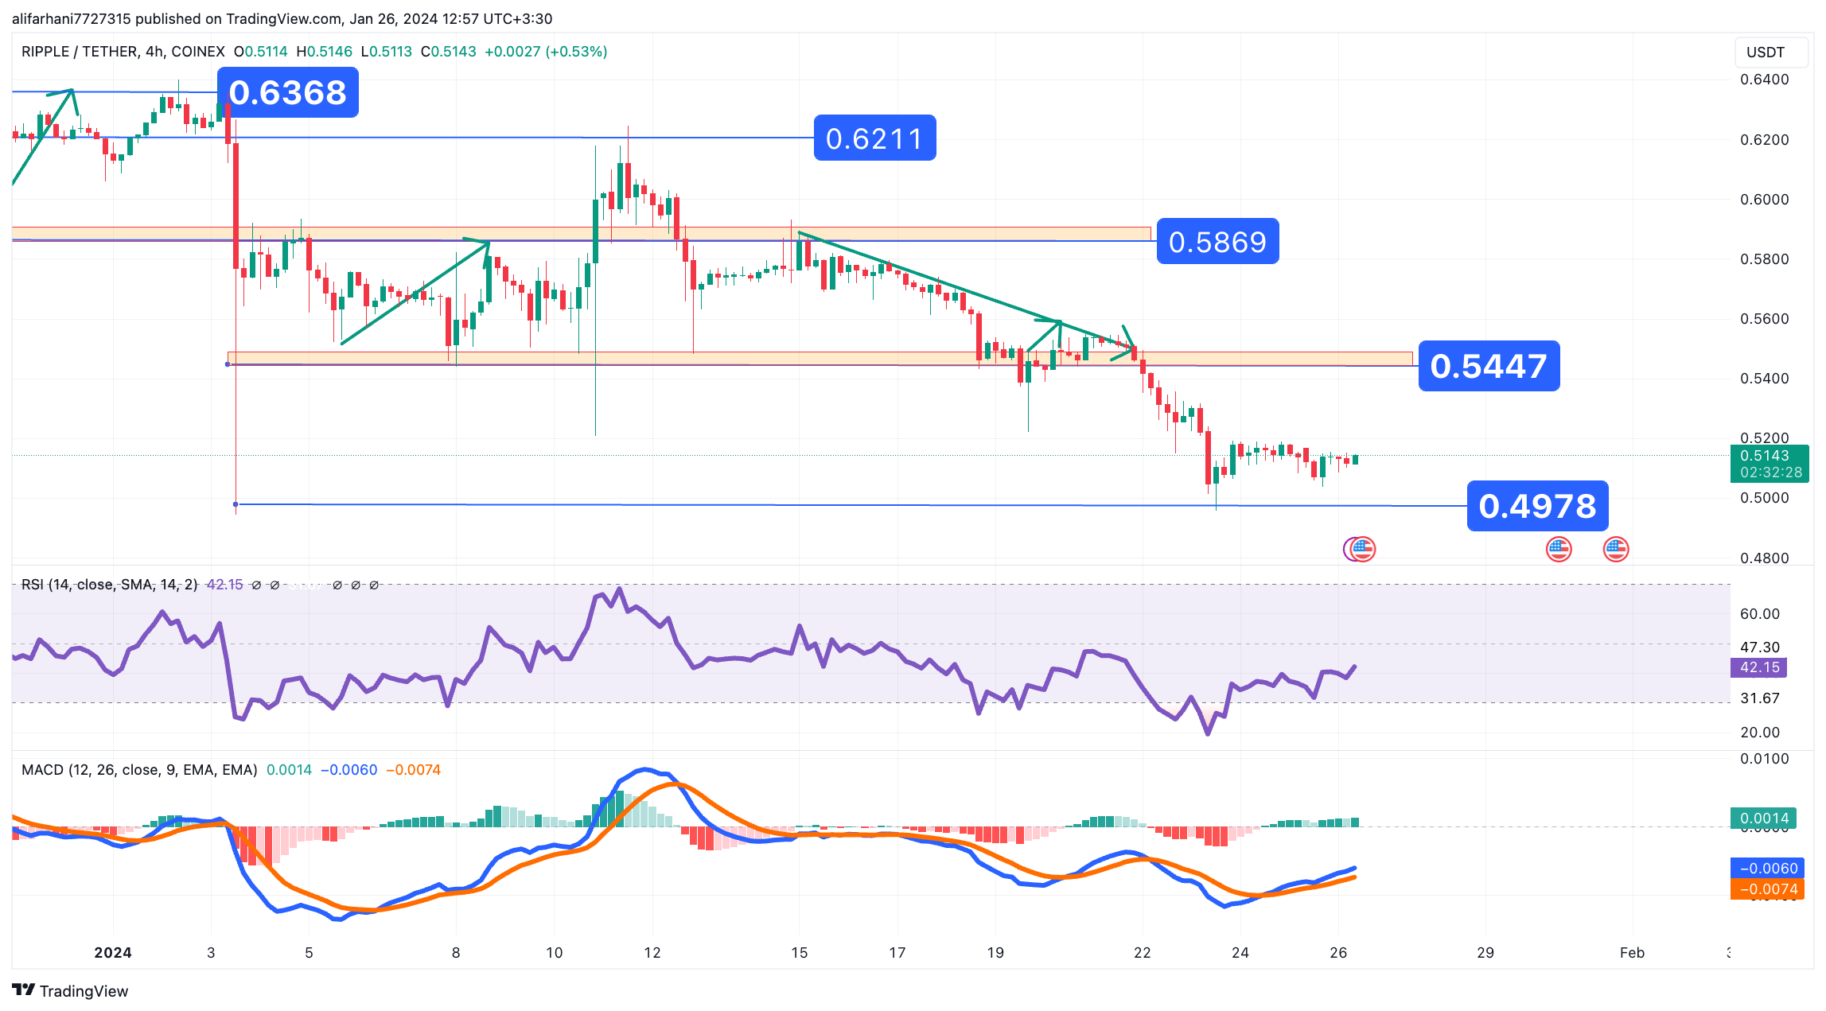Image resolution: width=1826 pixels, height=1011 pixels.
Task: Click the blue MACD line value −0.0060
Action: point(1766,869)
